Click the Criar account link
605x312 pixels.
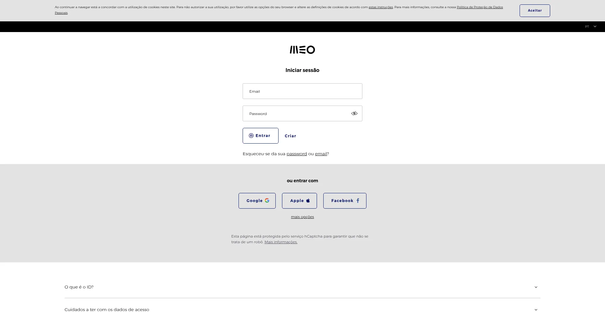pyautogui.click(x=290, y=136)
